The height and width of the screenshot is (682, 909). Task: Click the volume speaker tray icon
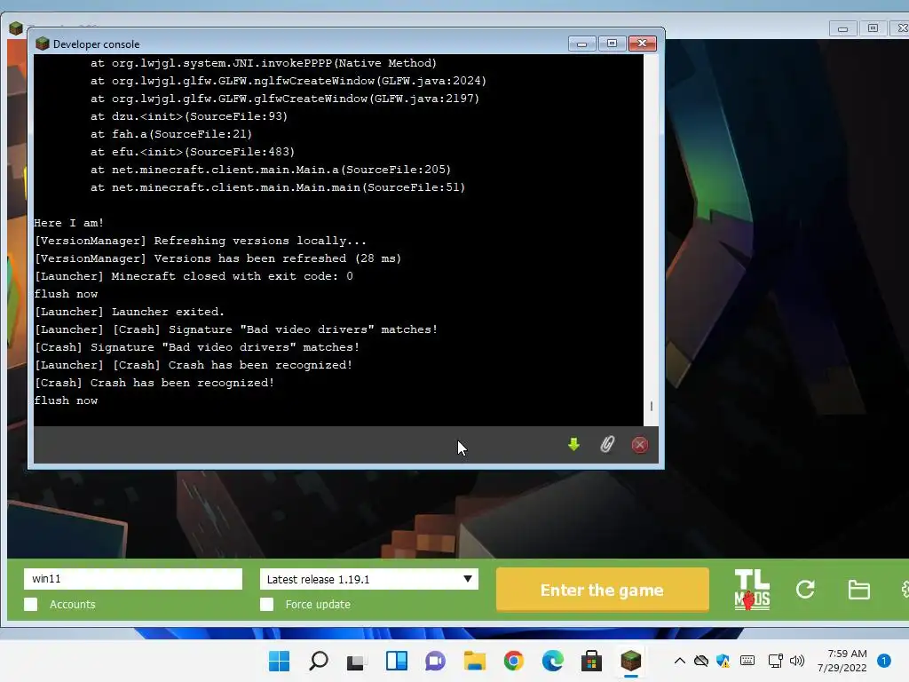[797, 661]
